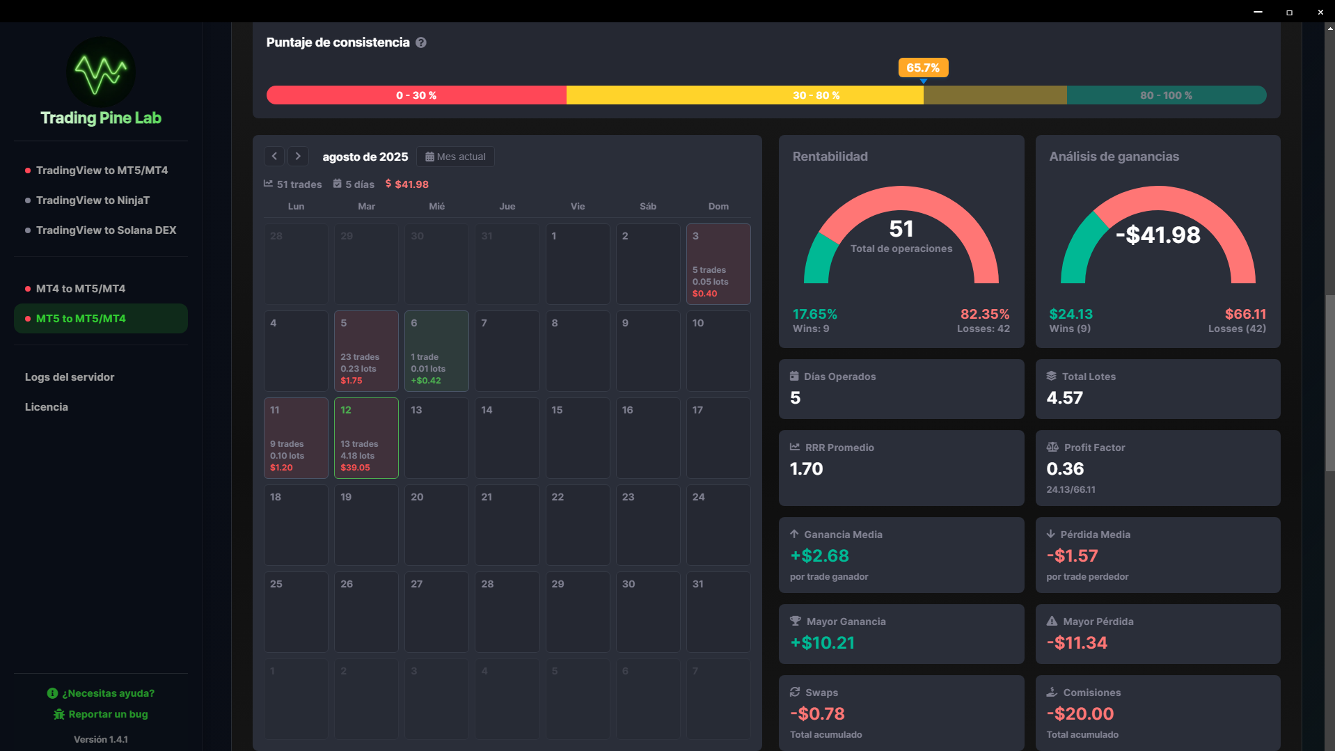The width and height of the screenshot is (1335, 751).
Task: Click the Profit Factor balance scale icon
Action: click(x=1052, y=448)
